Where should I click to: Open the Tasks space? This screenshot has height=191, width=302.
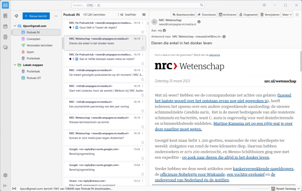[x=5, y=37]
